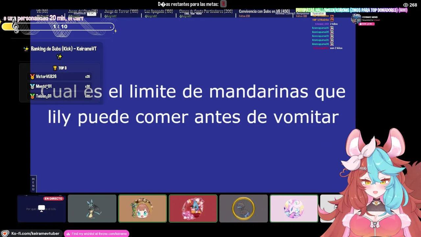Click the red days-remaining counter box

tap(223, 4)
